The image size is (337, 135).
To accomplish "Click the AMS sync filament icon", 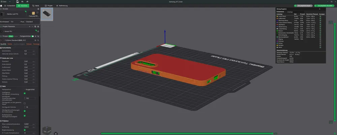I will click(35, 26).
